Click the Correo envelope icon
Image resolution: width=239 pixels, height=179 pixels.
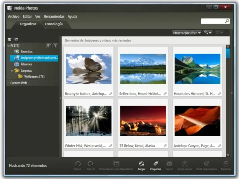pyautogui.click(x=169, y=164)
